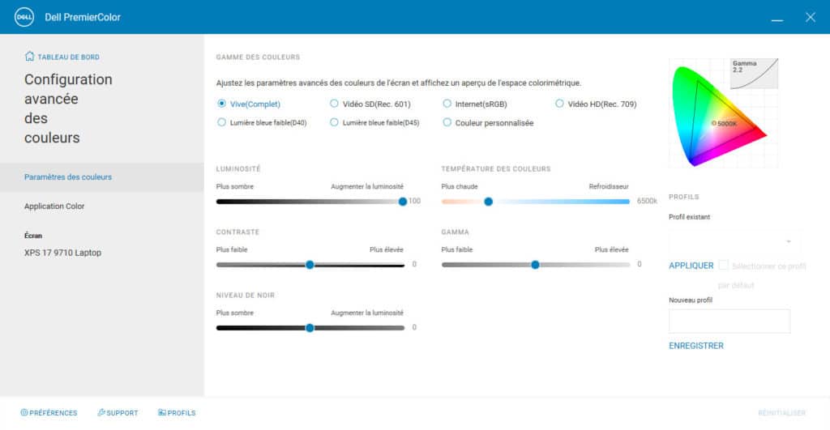Open the Profil existant dropdown

click(x=734, y=241)
